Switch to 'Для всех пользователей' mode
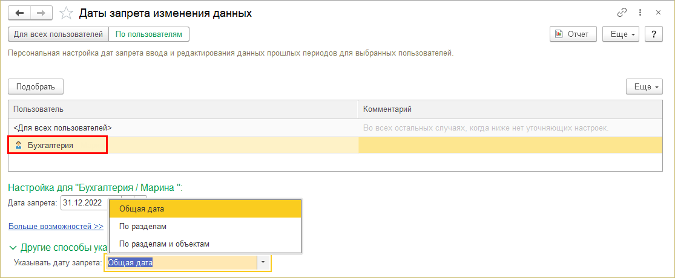This screenshot has width=675, height=278. click(x=58, y=34)
